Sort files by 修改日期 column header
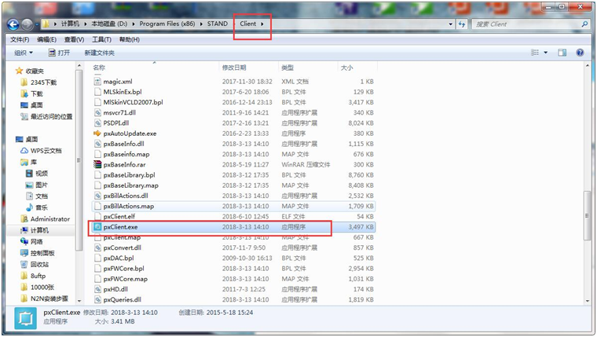The width and height of the screenshot is (597, 337). coord(234,68)
